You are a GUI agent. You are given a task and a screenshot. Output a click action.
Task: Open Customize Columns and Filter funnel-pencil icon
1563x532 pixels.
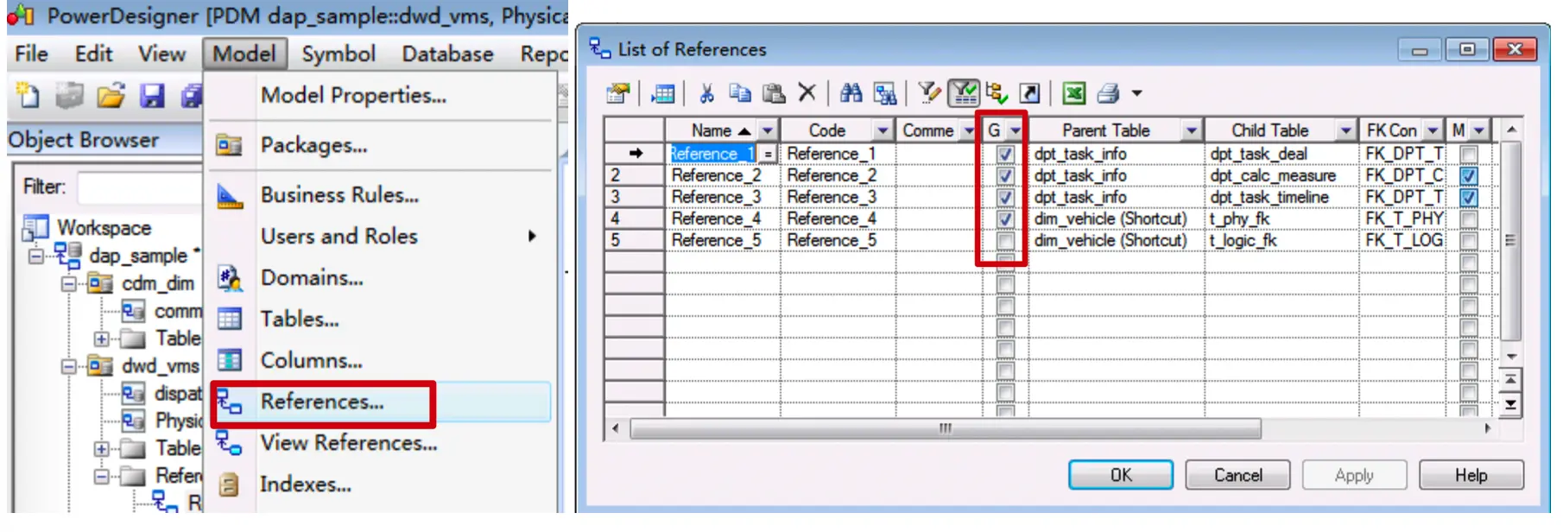point(929,93)
